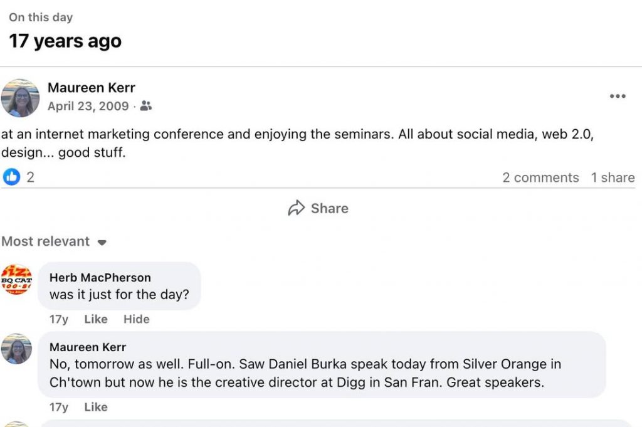Click Maureen Kerr's name in reply comment
Viewport: 642px width, 427px height.
[x=88, y=347]
